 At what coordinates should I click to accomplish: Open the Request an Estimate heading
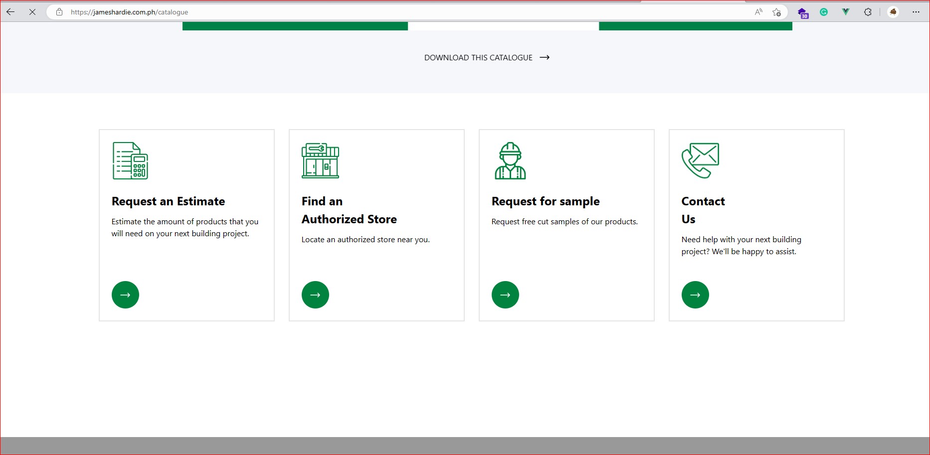168,201
